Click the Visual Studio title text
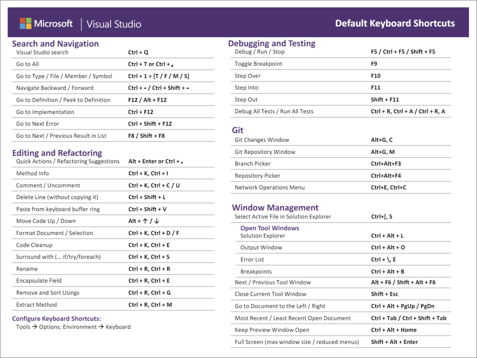Screen dimensions: 477x358 point(114,24)
